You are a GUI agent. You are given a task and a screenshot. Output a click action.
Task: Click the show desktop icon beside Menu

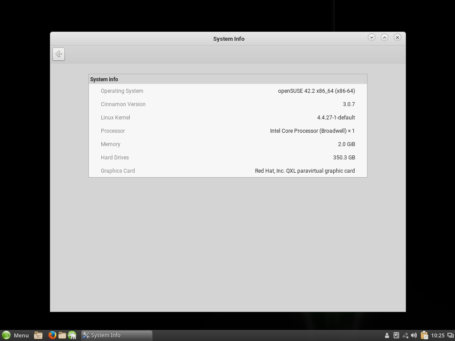[38, 335]
